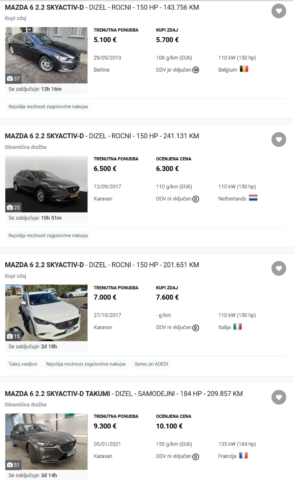Click the D VAT icon on Netherlands listing
Image resolution: width=293 pixels, height=481 pixels.
196,199
